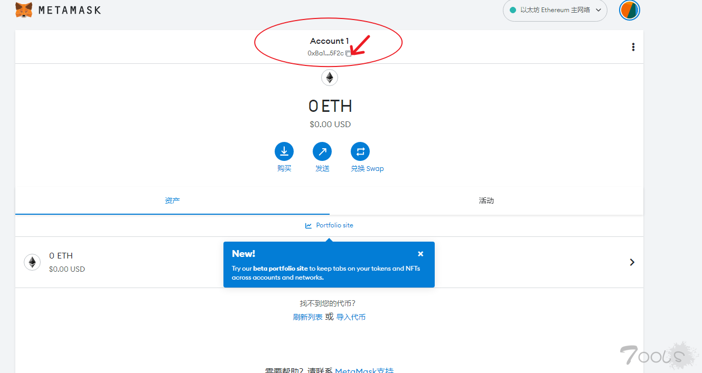This screenshot has width=702, height=373.
Task: Click the beta portfolio site tooltip text
Action: click(x=280, y=269)
